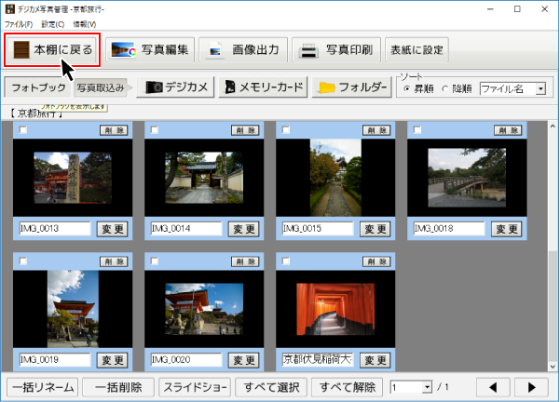This screenshot has height=402, width=560.
Task: Select the IMG_0018 bridge thumbnail
Action: coord(467,178)
